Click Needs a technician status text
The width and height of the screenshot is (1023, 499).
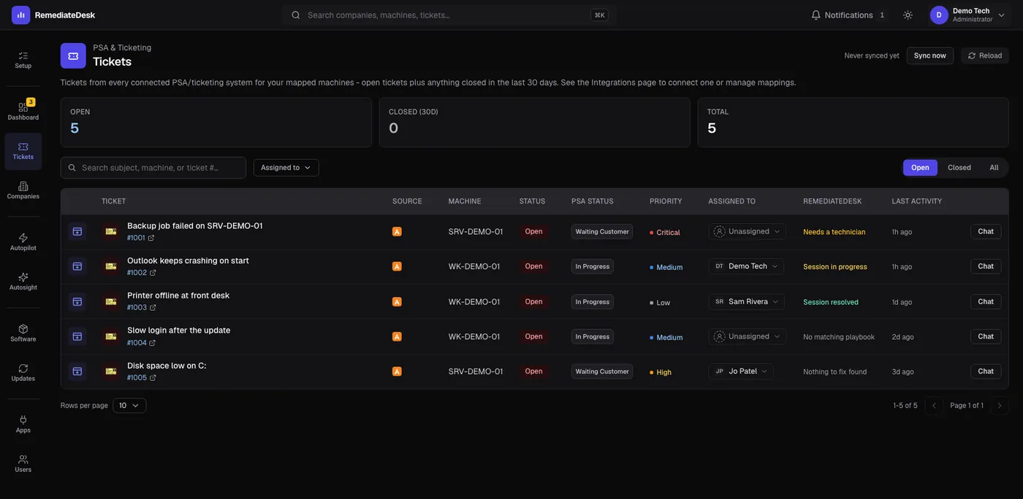pyautogui.click(x=834, y=232)
